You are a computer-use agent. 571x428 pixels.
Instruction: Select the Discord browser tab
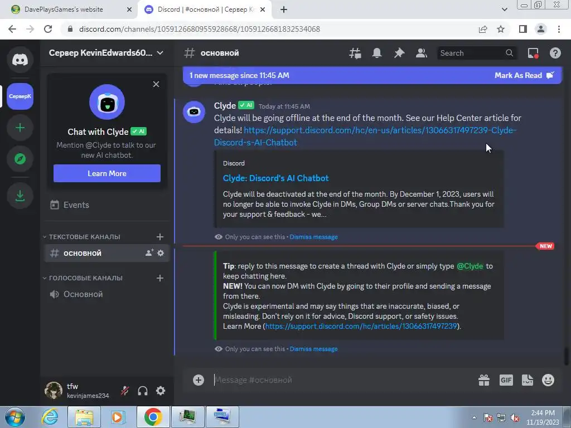coord(205,9)
